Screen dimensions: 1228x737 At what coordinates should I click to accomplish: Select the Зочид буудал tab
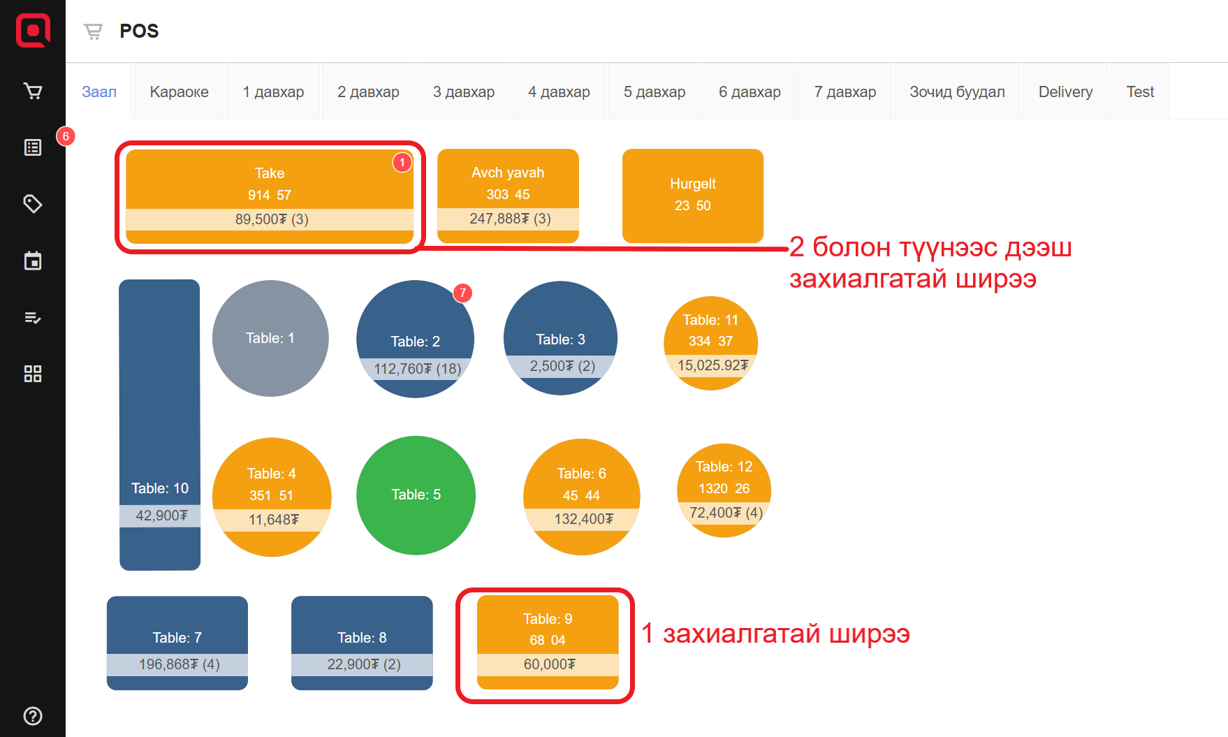click(956, 92)
